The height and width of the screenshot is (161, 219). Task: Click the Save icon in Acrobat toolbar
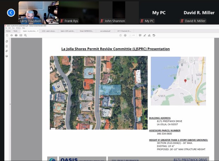7,35
